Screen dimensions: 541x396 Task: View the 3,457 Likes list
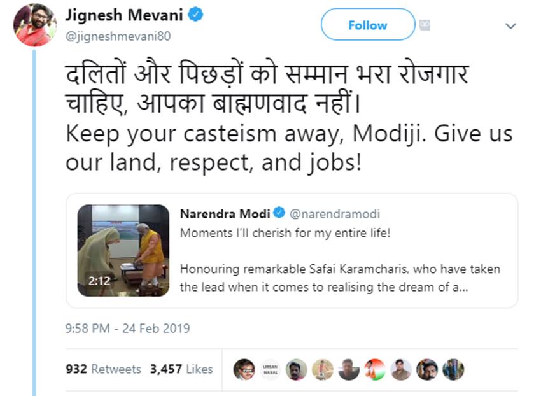tap(181, 369)
